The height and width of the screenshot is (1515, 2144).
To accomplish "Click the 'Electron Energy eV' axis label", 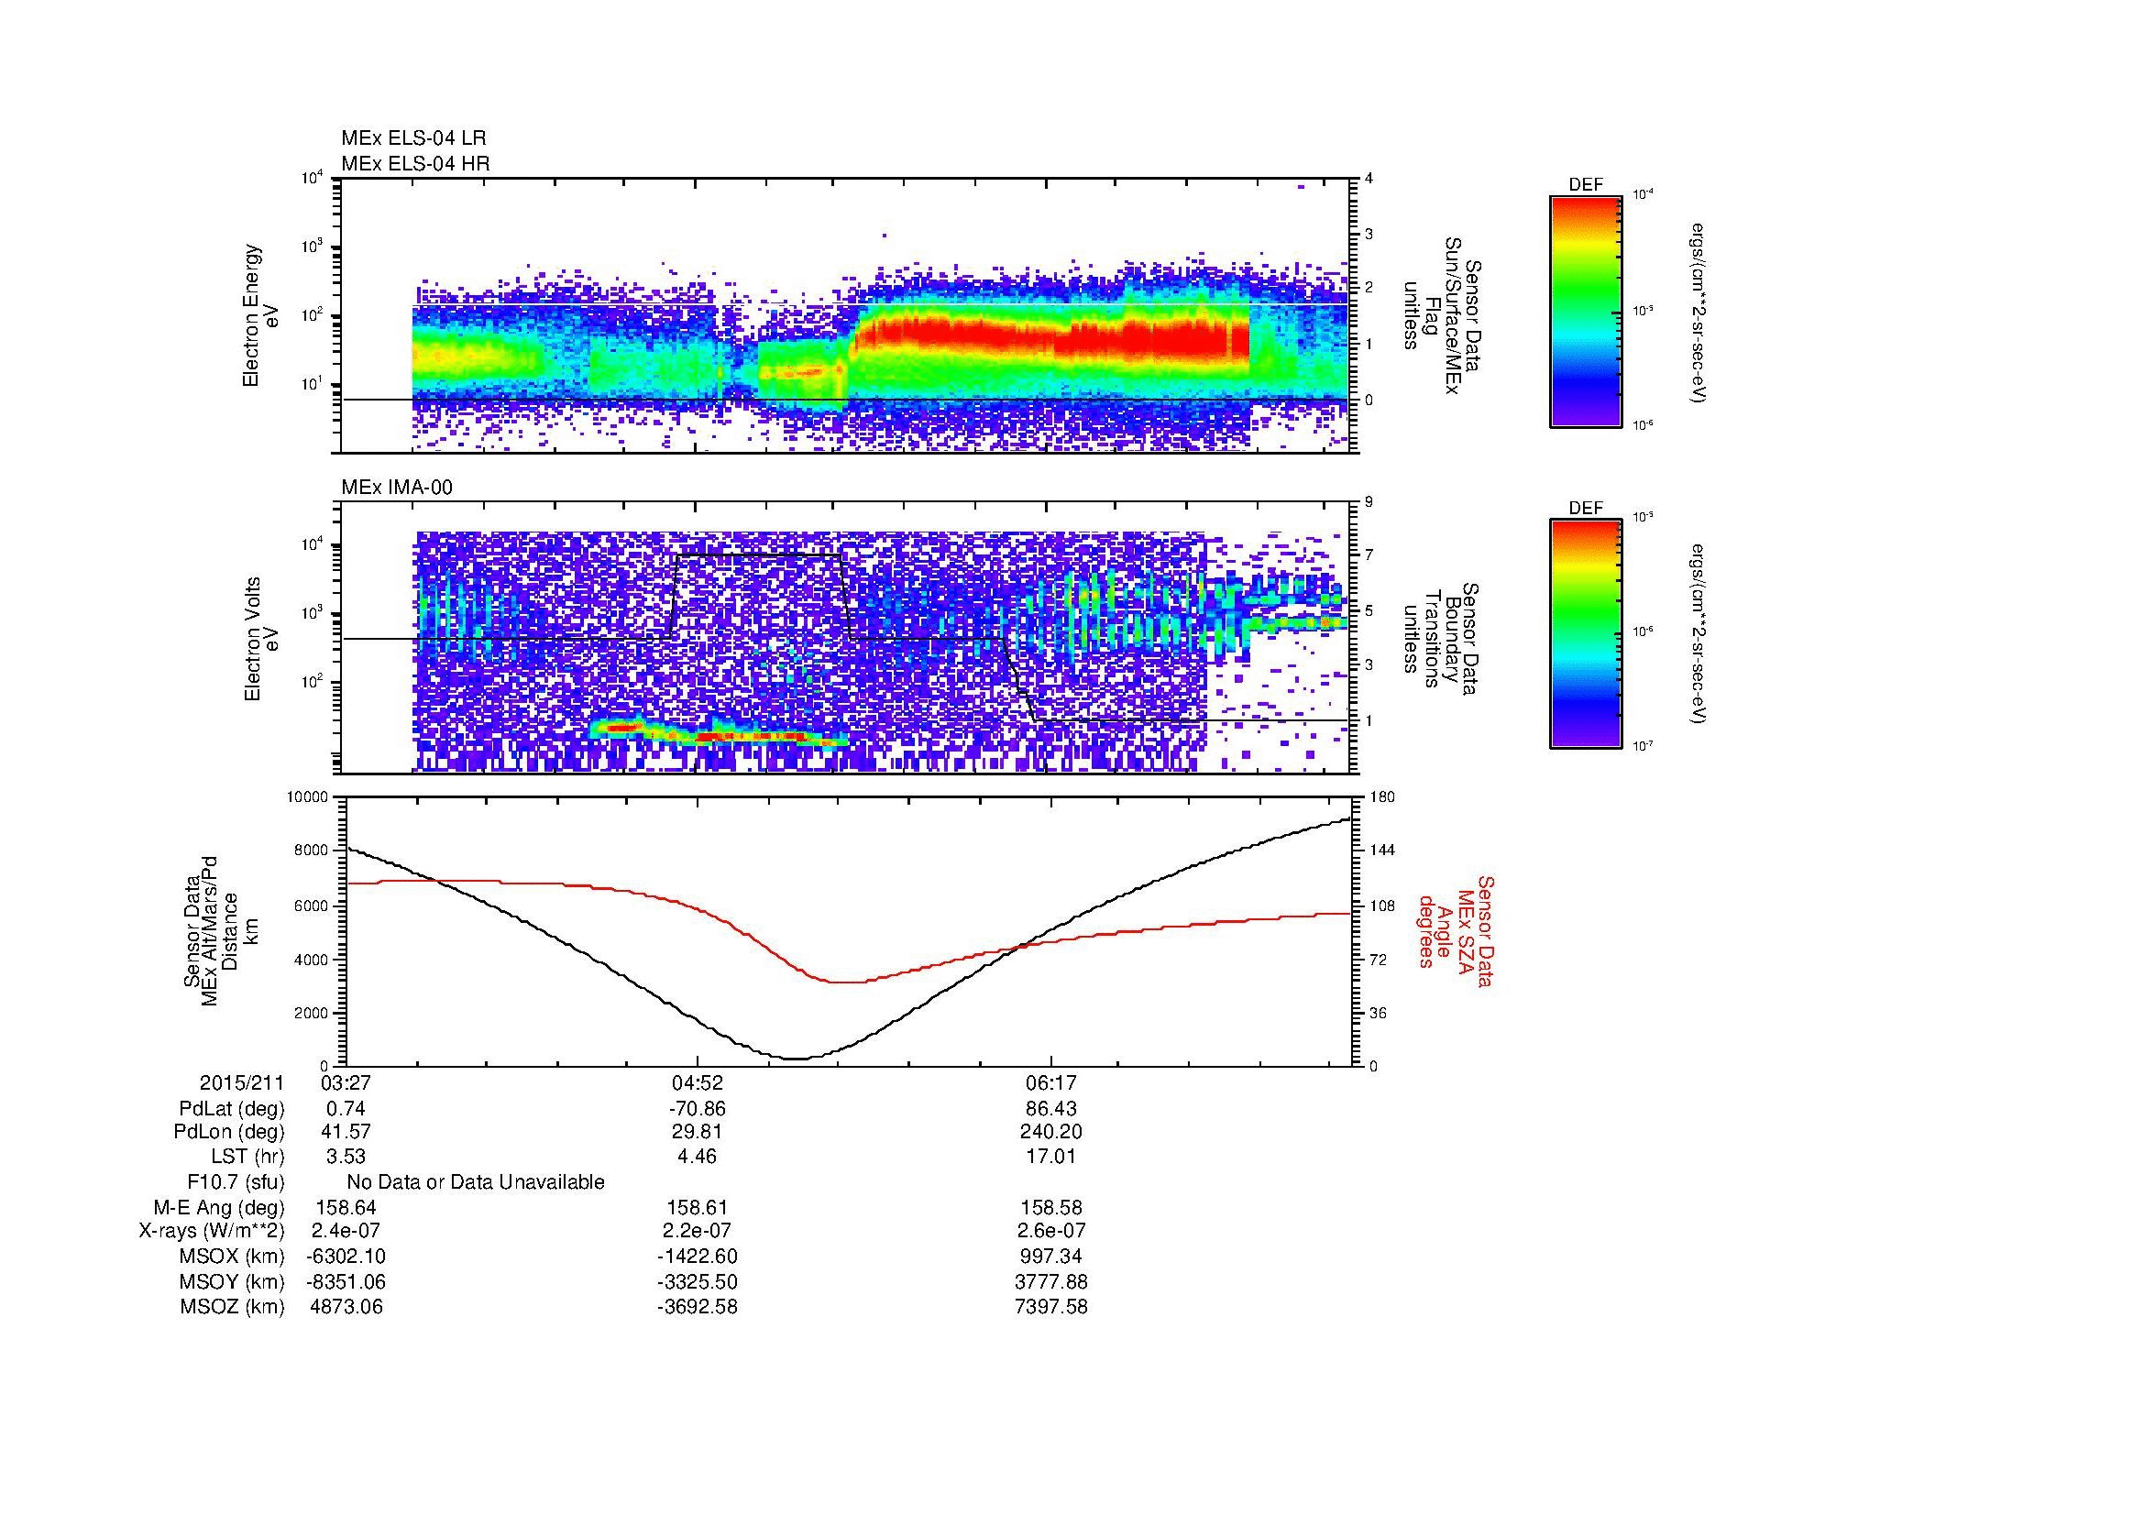I will click(260, 315).
